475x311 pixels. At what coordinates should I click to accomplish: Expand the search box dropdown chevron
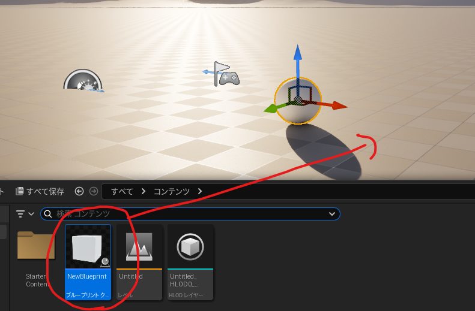click(x=331, y=214)
